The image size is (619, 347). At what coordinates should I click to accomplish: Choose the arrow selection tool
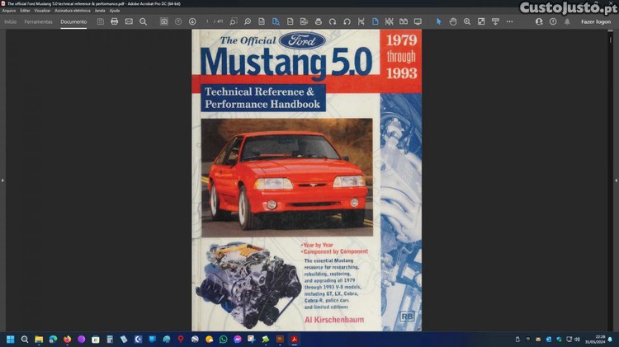tap(439, 21)
